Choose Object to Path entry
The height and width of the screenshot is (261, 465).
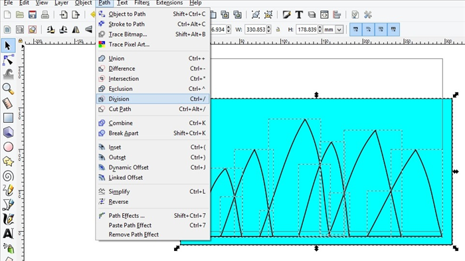pos(153,14)
